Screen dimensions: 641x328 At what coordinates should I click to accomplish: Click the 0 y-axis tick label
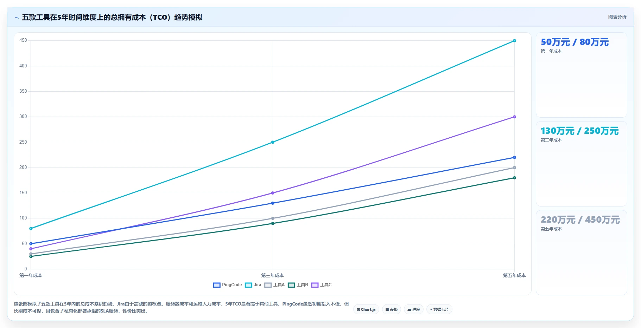point(26,269)
